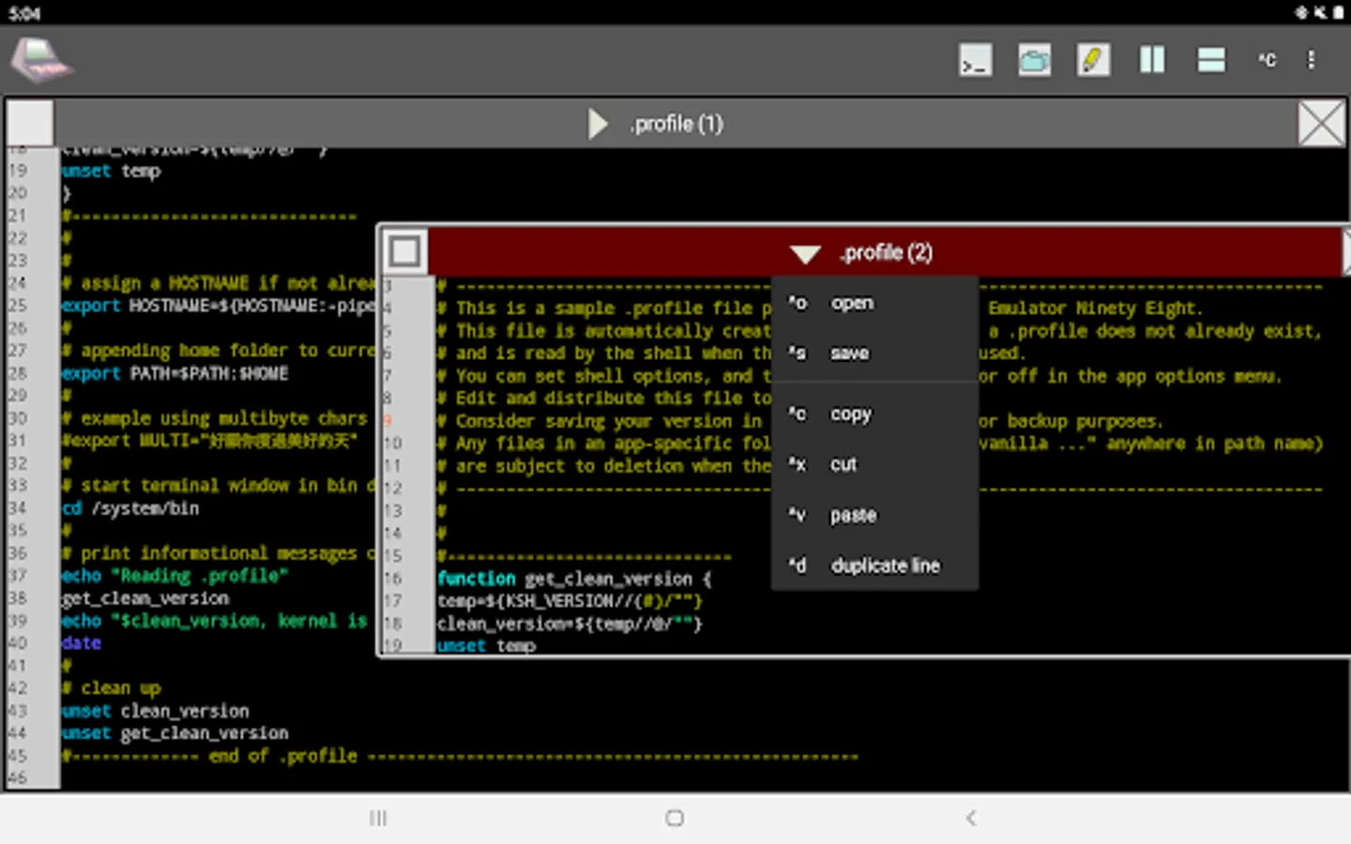The width and height of the screenshot is (1351, 844).
Task: Toggle the square box on .profile (2) titlebar
Action: 405,251
